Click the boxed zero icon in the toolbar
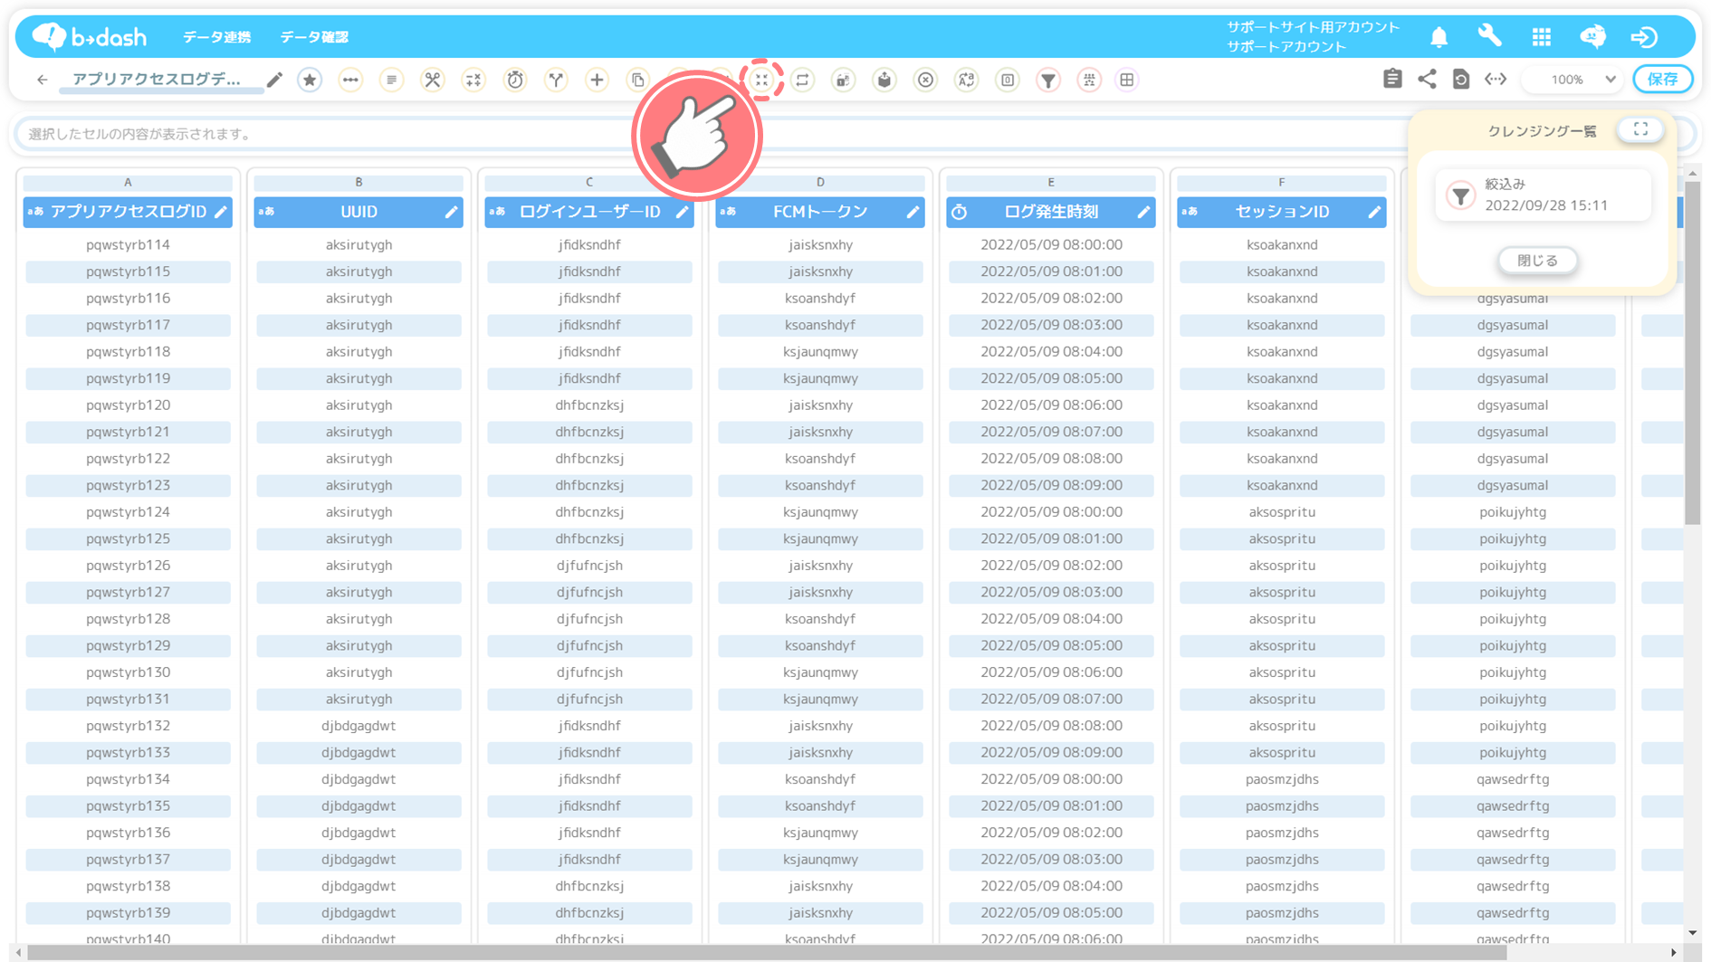The height and width of the screenshot is (962, 1711). 1008,80
